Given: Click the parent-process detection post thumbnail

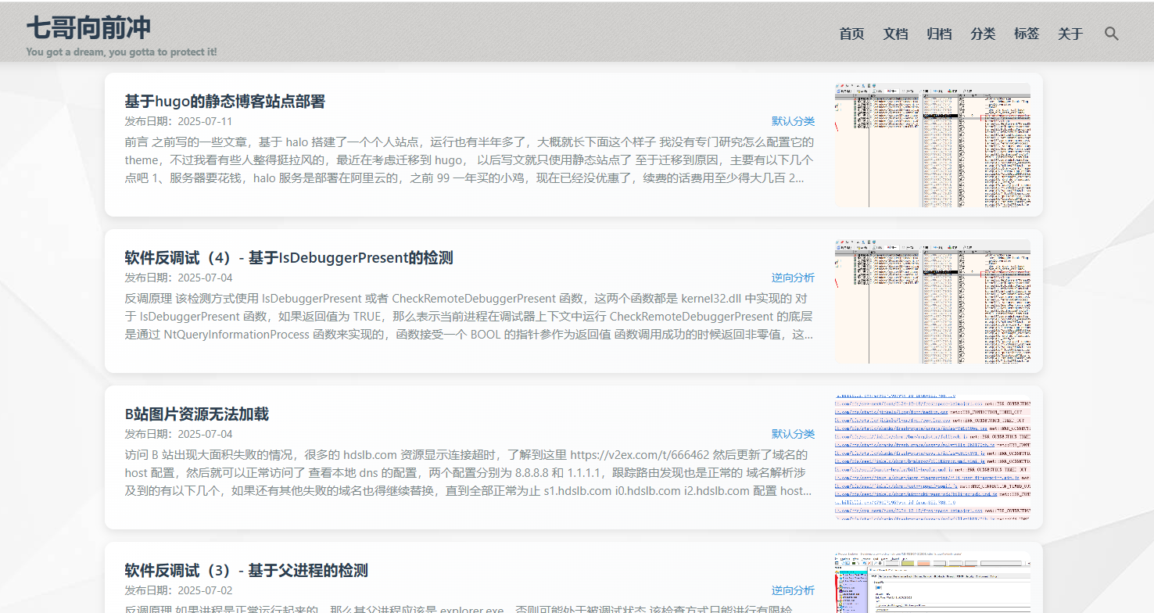Looking at the screenshot, I should click(932, 583).
